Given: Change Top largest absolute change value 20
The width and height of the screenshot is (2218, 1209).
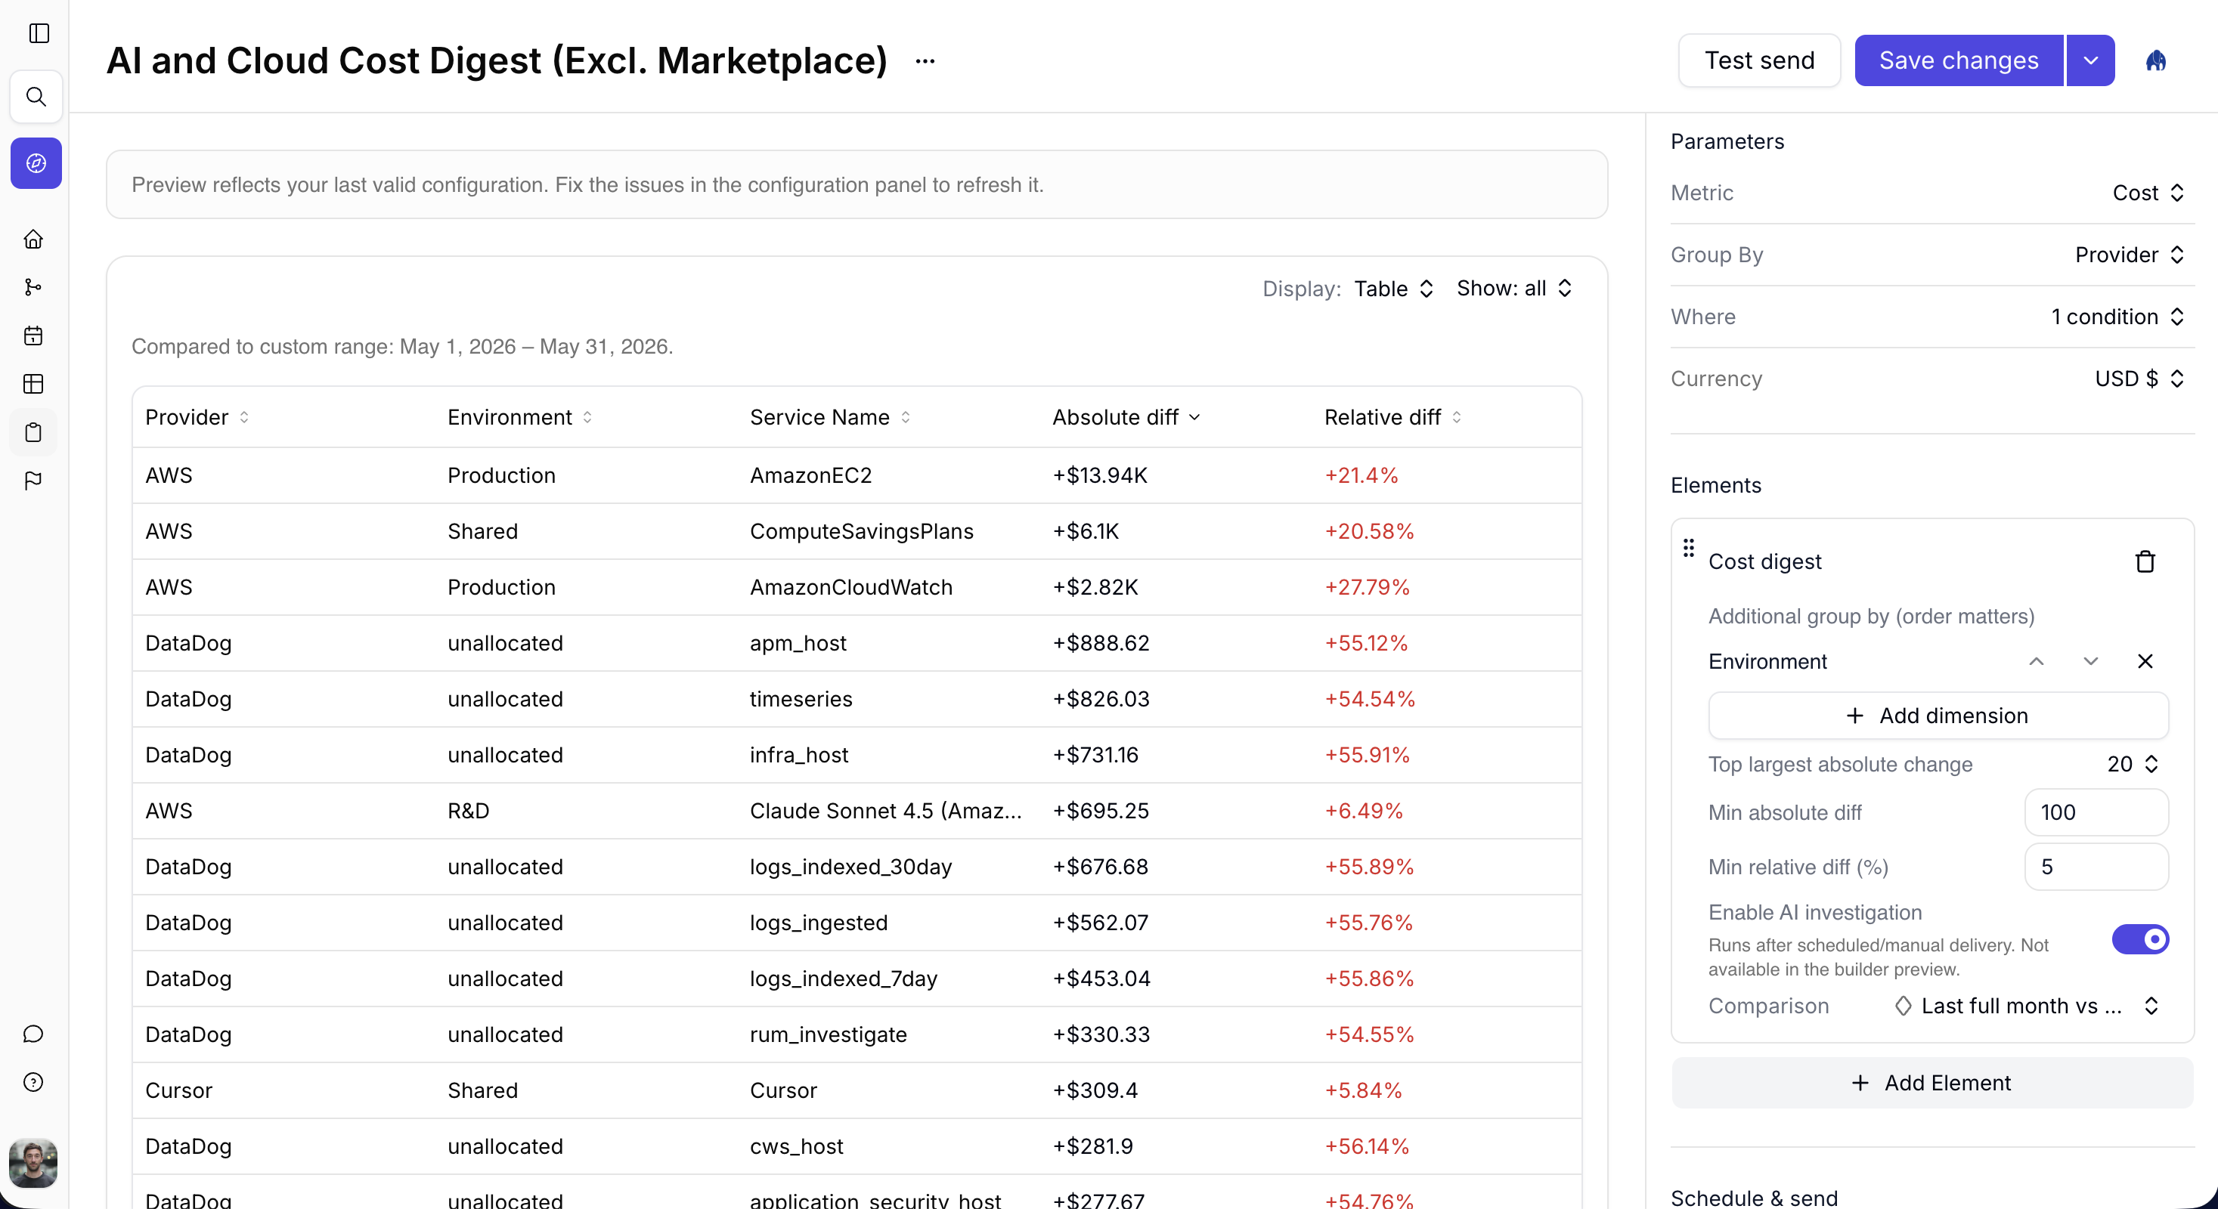Looking at the screenshot, I should pyautogui.click(x=2132, y=764).
